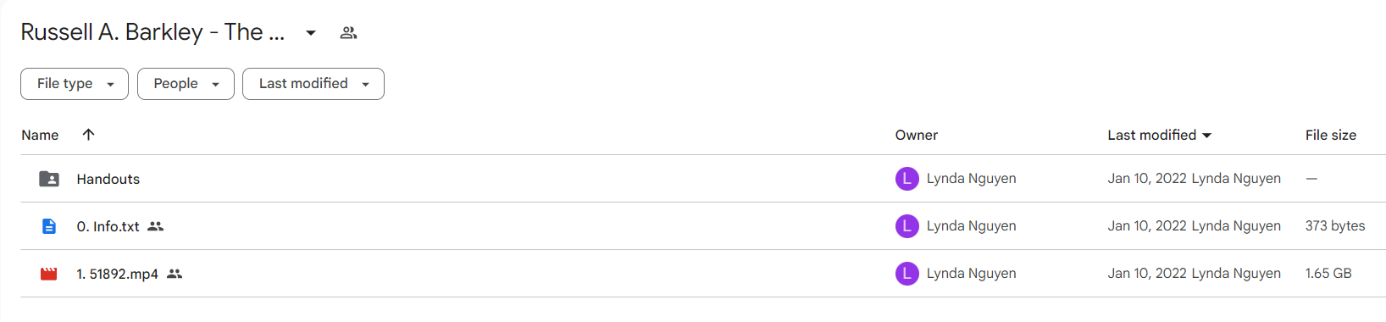Click shared icon next to 0. Info.txt

[155, 226]
